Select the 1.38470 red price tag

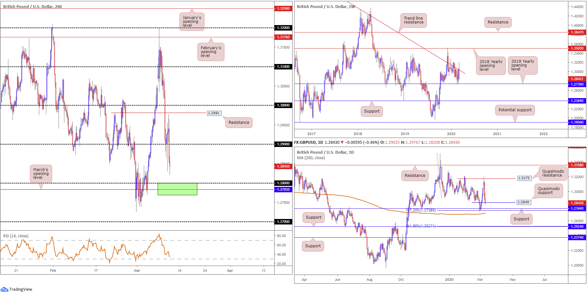click(x=577, y=32)
